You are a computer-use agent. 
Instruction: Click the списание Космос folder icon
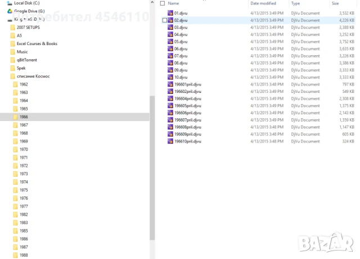point(13,77)
